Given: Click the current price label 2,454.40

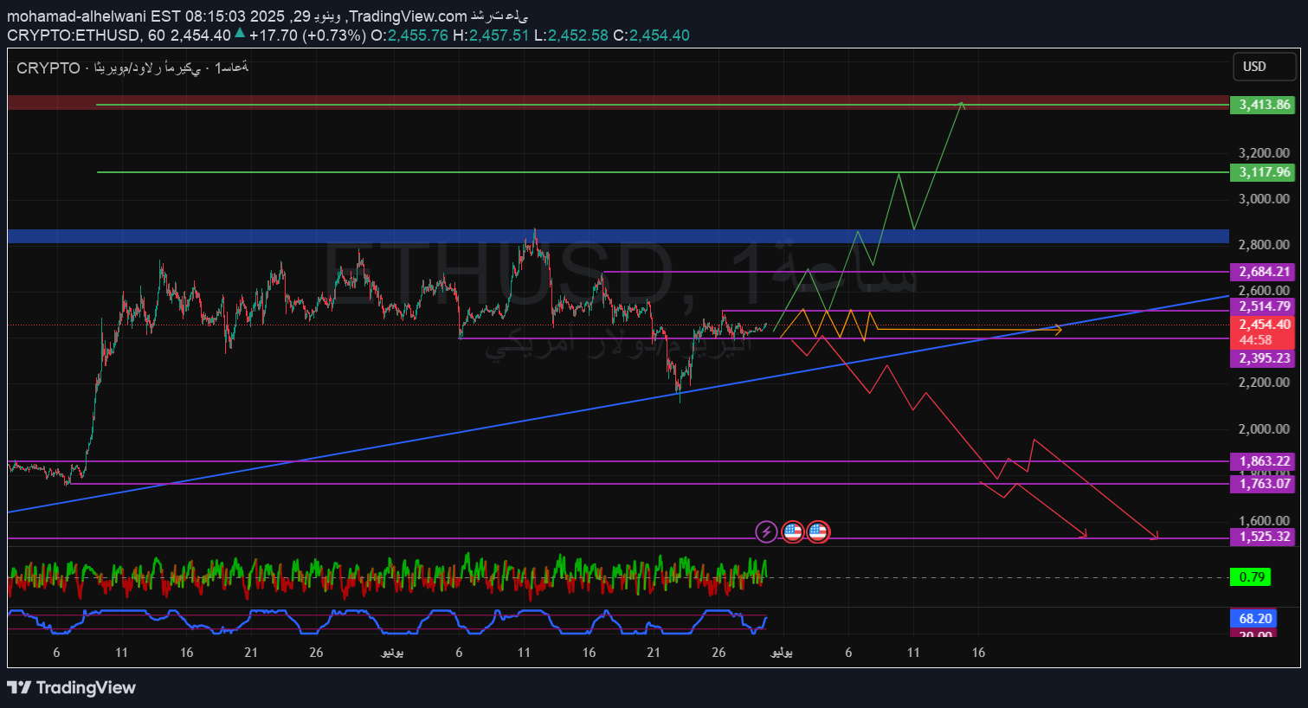Looking at the screenshot, I should click(x=1263, y=325).
